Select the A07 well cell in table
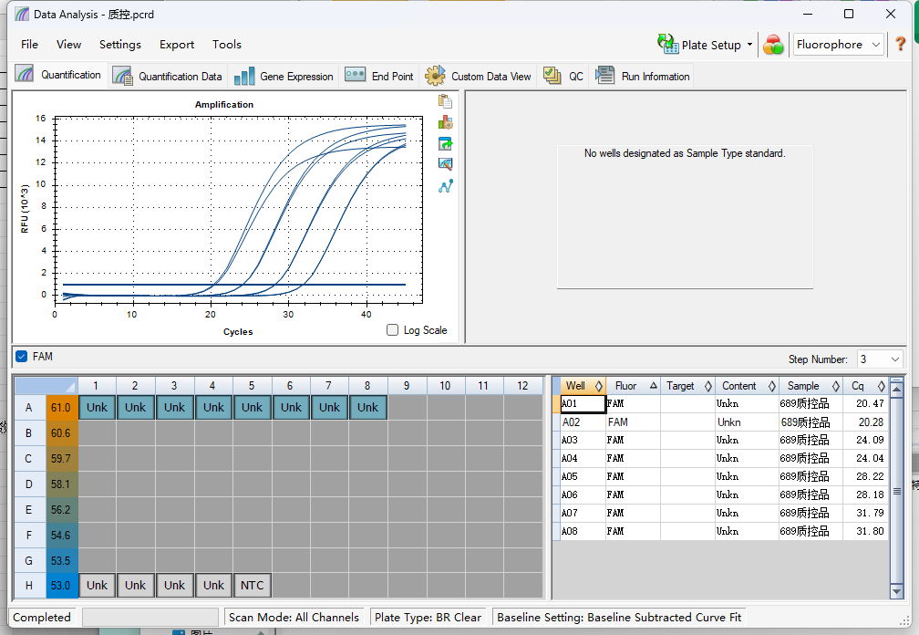The image size is (919, 635). (x=583, y=513)
